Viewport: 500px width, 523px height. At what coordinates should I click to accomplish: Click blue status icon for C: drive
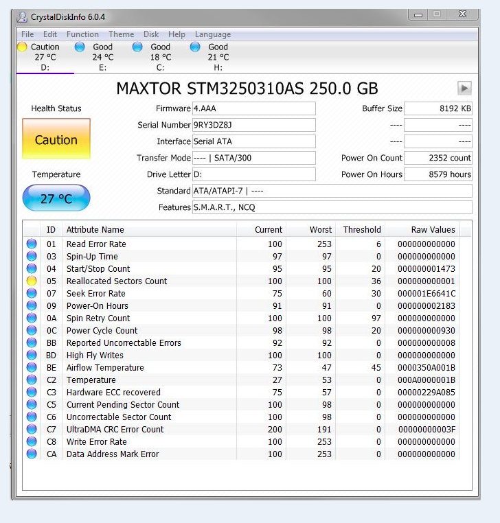[137, 47]
